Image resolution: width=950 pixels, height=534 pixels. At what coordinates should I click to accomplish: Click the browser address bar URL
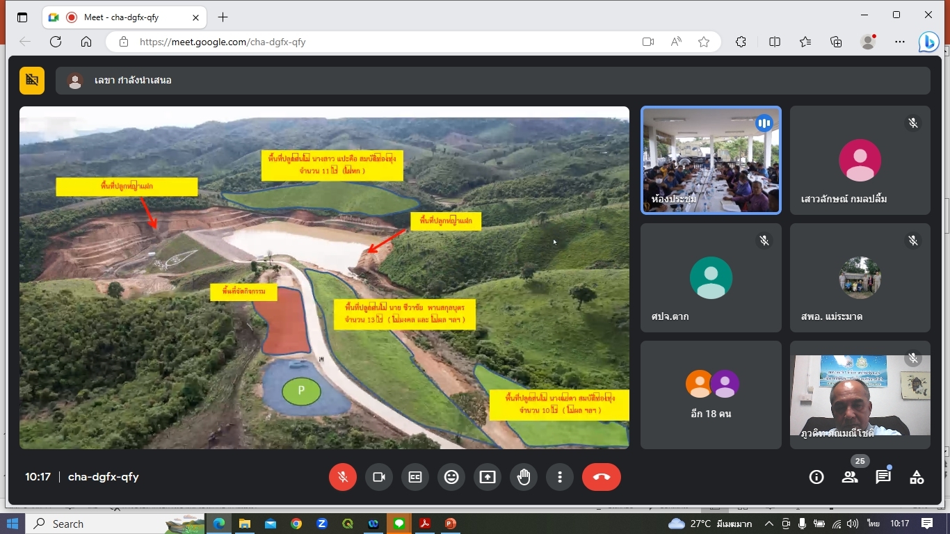(223, 42)
